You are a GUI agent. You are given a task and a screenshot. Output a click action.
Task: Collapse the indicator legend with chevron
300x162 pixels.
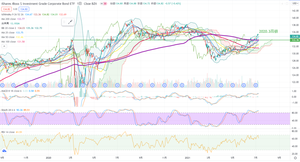(4, 46)
